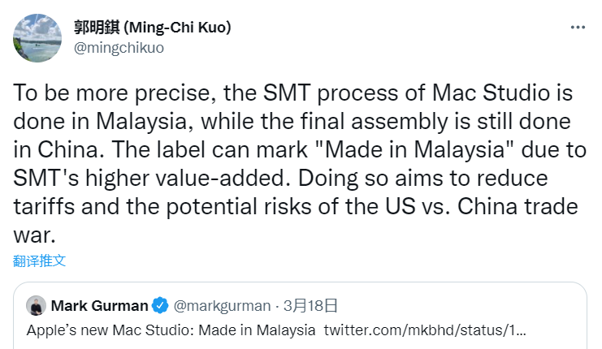The image size is (602, 349).
Task: Click quoted text "Apple's new Mac Studio"
Action: click(99, 331)
